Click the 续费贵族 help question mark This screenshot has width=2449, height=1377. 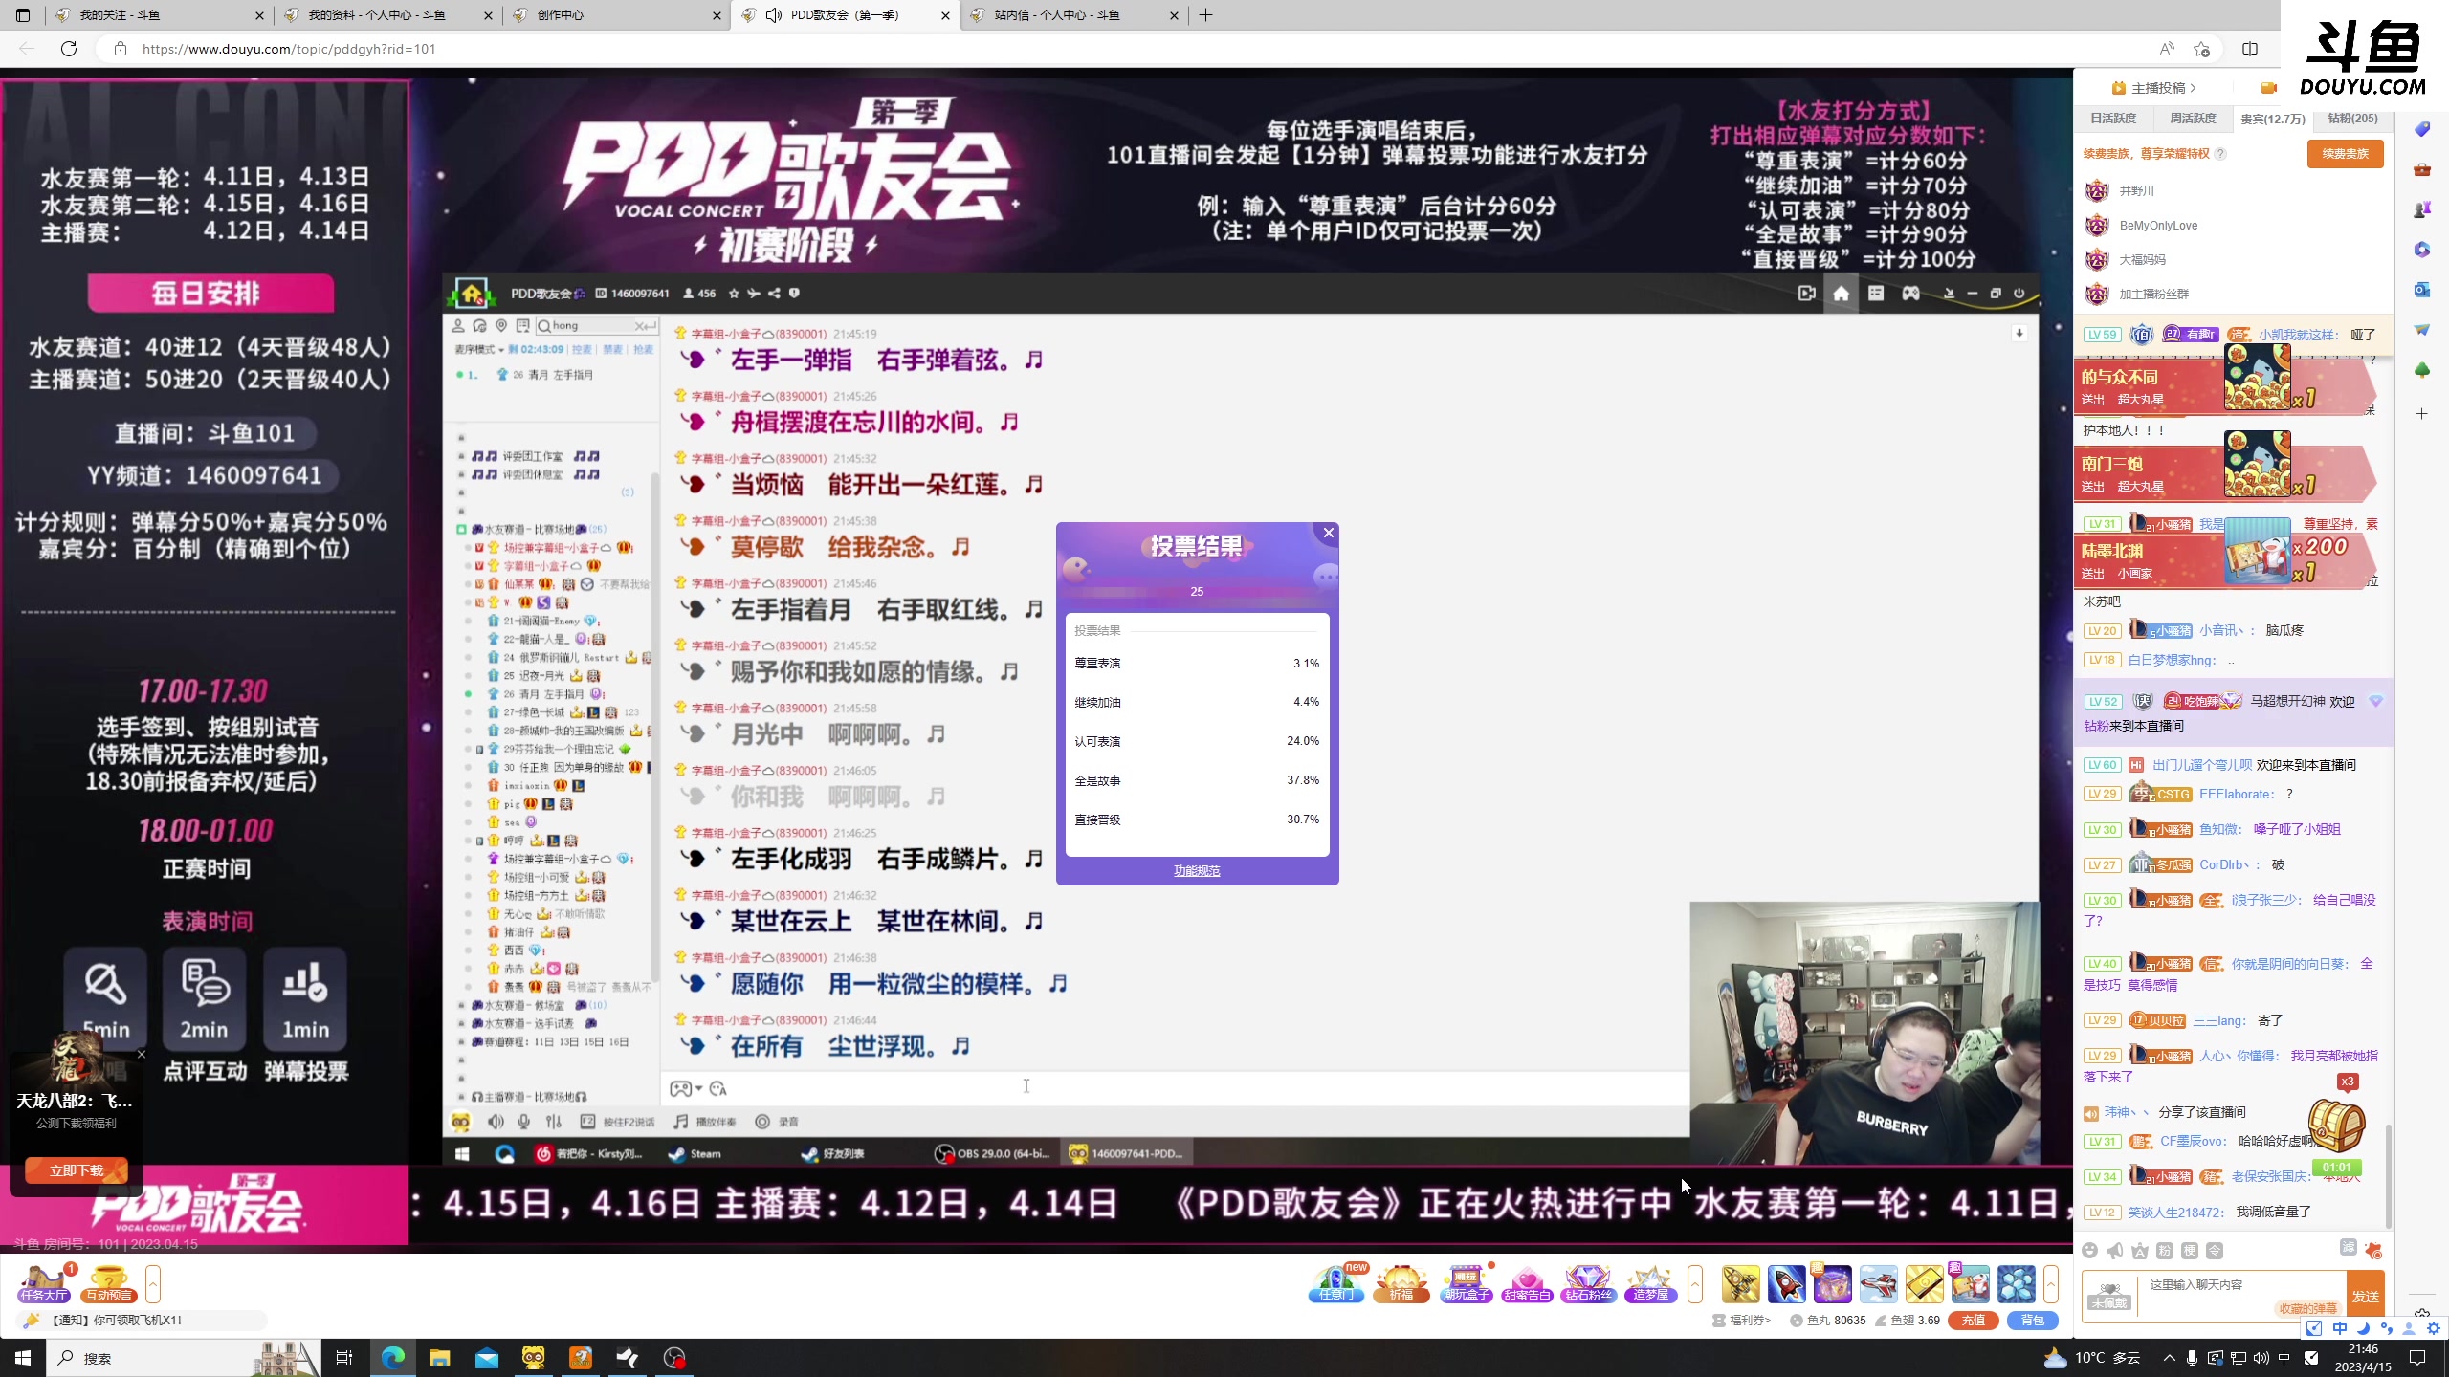(x=2220, y=154)
